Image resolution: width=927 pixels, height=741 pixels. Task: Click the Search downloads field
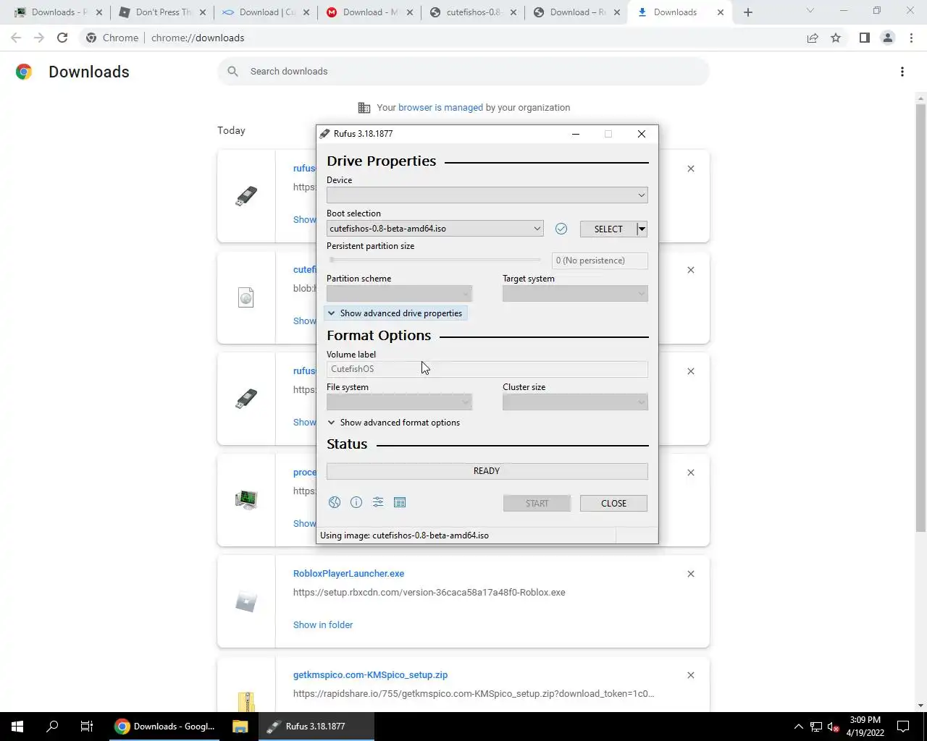coord(463,72)
